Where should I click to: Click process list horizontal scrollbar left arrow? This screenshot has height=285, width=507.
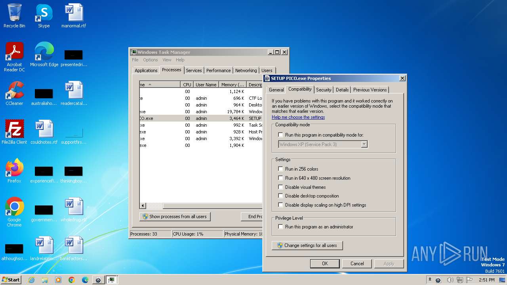143,206
